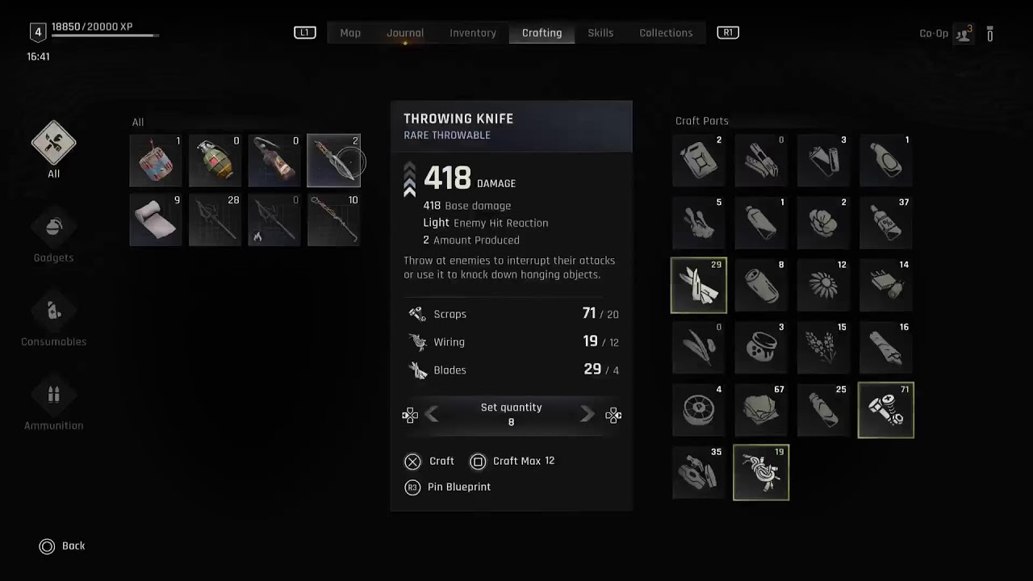Click the Back button

(x=62, y=546)
